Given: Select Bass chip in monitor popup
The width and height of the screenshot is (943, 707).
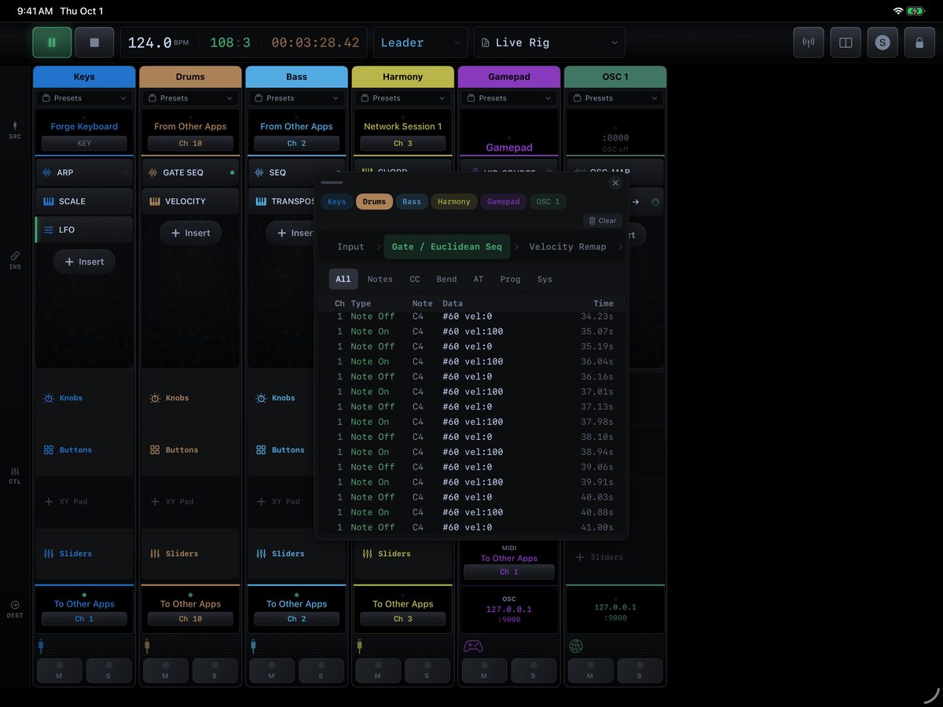Looking at the screenshot, I should [x=412, y=202].
